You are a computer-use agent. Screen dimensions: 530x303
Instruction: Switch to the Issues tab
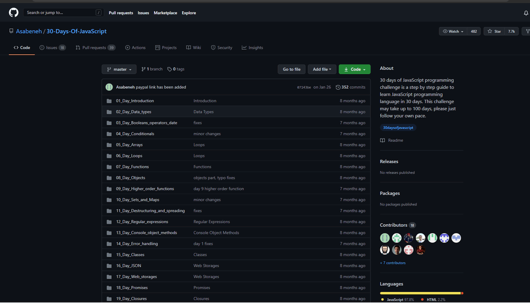[x=53, y=48]
